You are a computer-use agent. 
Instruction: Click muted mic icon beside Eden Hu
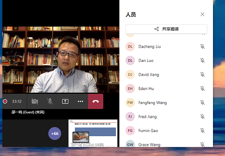202,88
